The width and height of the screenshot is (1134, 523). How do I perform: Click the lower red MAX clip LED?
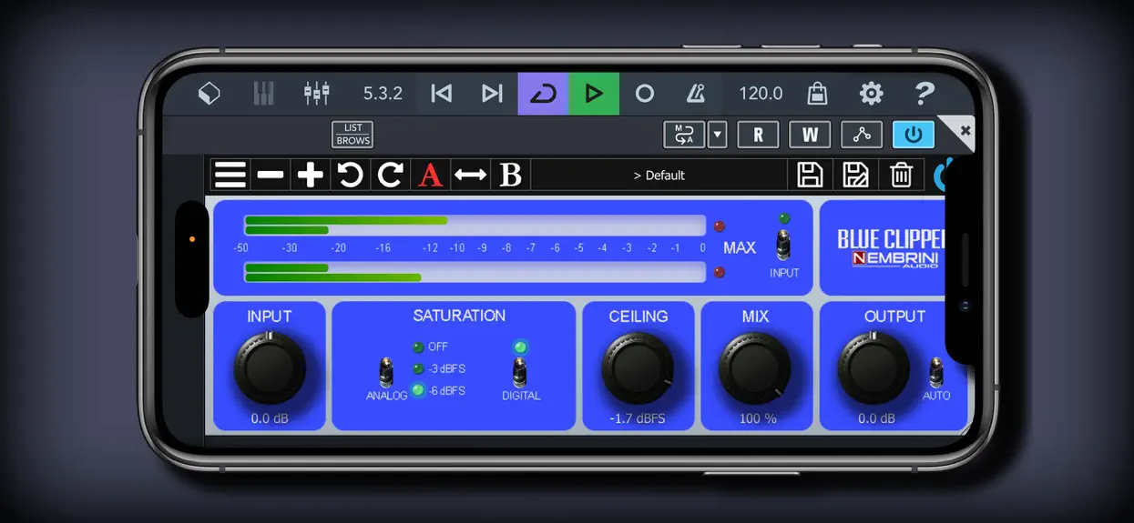coord(720,272)
